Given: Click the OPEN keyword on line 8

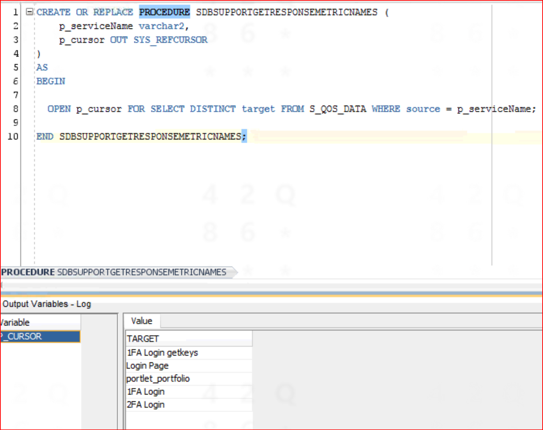Looking at the screenshot, I should point(59,109).
